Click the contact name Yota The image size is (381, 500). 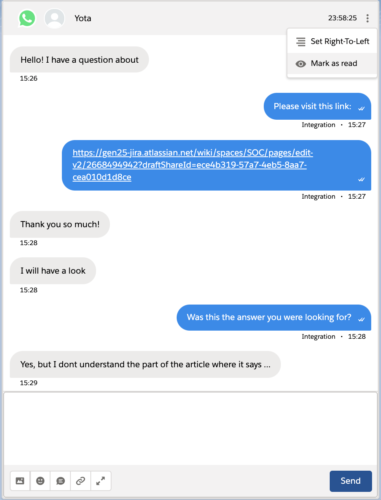(x=83, y=18)
